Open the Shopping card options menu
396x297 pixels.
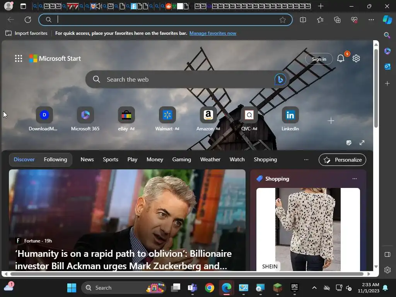click(x=355, y=179)
